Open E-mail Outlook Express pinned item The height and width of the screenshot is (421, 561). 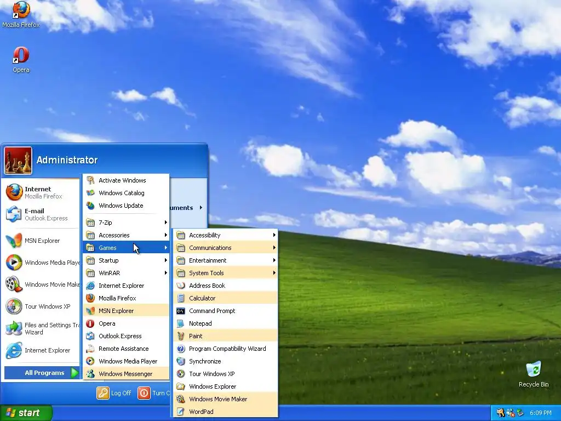pyautogui.click(x=42, y=214)
